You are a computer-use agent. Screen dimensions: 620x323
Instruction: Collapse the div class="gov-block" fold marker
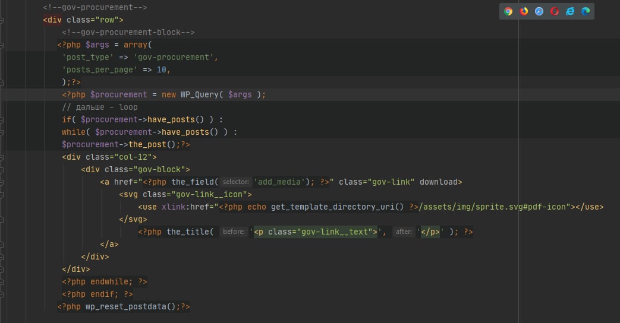[2, 170]
